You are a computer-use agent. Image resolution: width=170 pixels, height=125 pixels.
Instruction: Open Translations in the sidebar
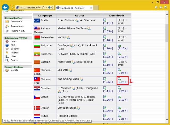point(17,26)
